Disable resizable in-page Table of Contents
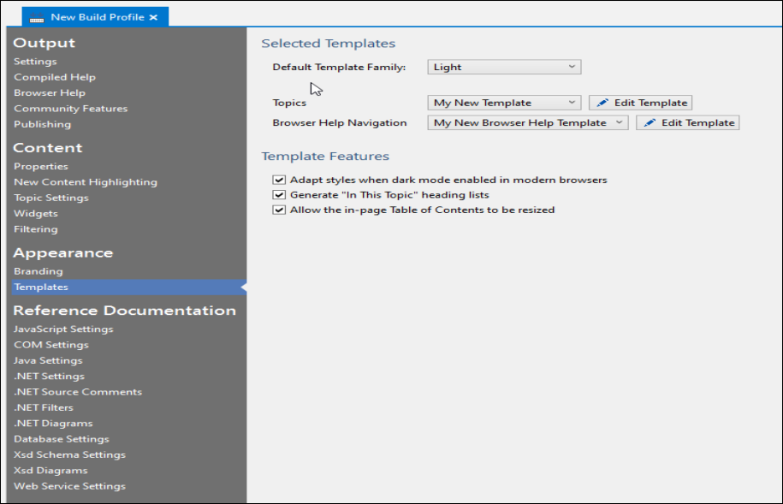Image resolution: width=783 pixels, height=504 pixels. [279, 210]
